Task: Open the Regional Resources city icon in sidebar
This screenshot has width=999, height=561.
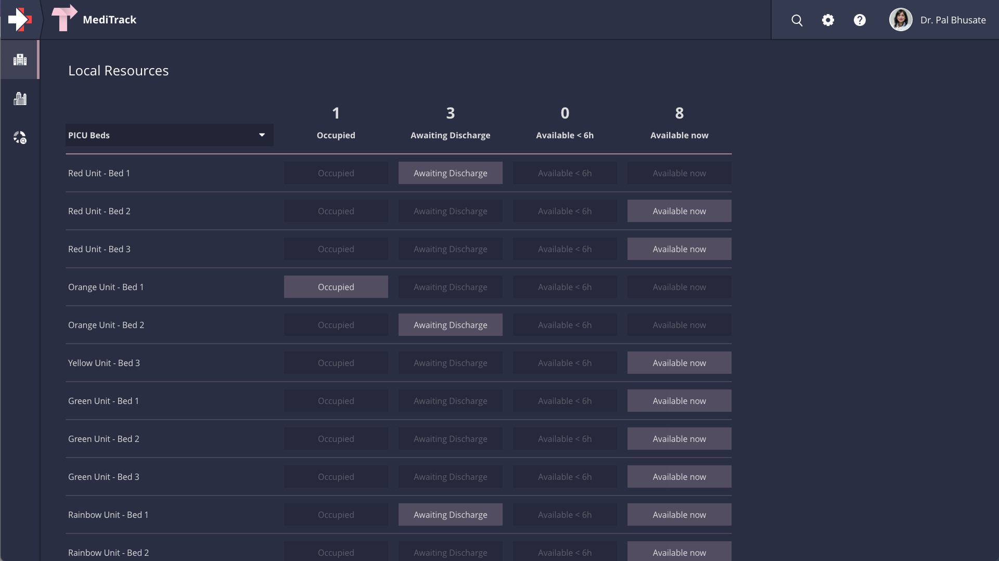Action: click(x=20, y=98)
